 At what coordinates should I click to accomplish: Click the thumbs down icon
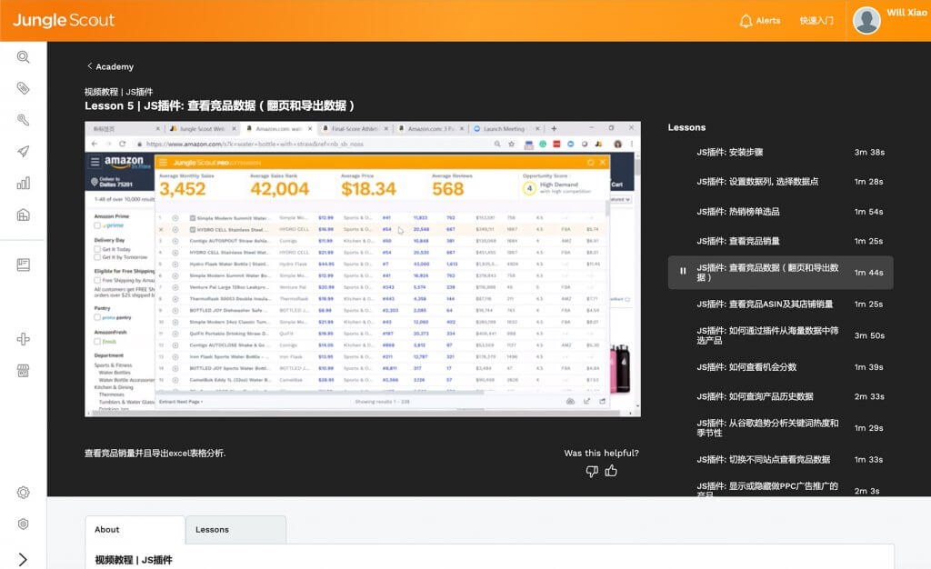(592, 471)
